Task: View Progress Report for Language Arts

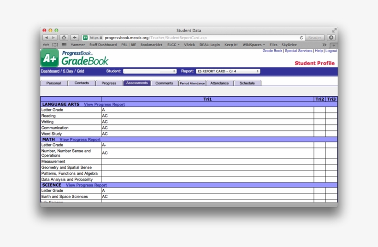Action: coord(104,105)
